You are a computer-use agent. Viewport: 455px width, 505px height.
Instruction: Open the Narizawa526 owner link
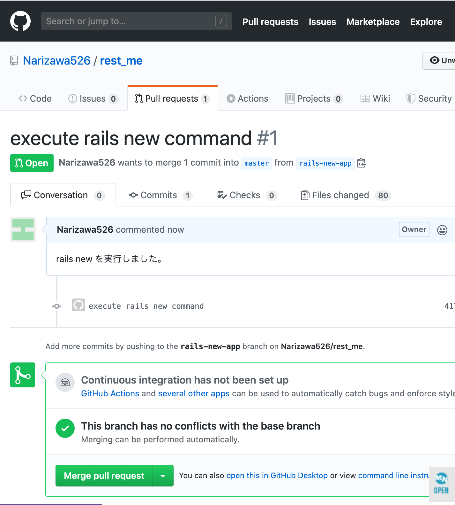tap(57, 60)
